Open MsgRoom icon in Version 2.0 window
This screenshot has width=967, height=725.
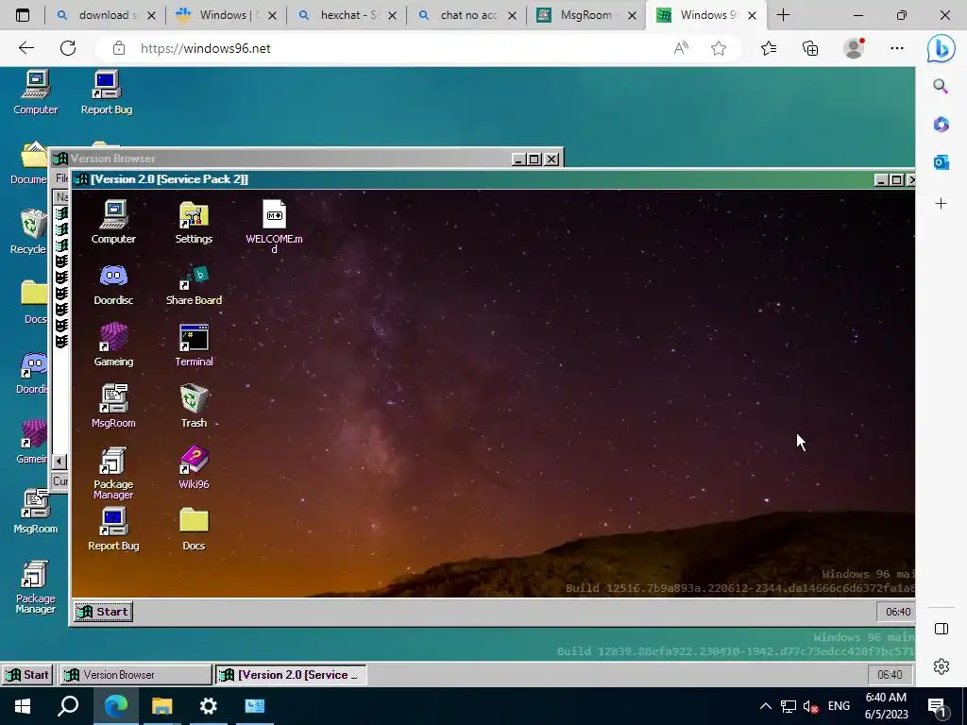click(113, 406)
